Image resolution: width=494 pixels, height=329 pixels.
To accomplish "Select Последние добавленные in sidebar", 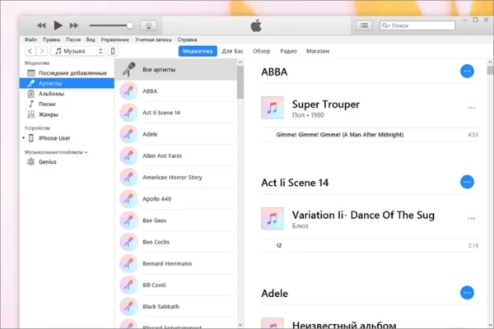I will [x=67, y=73].
